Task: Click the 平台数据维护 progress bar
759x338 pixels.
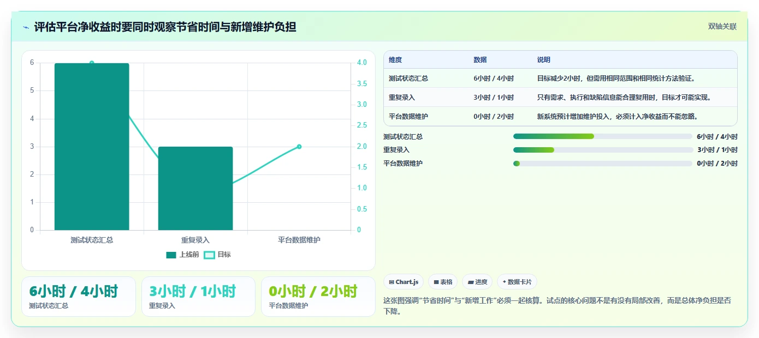Action: pos(603,164)
